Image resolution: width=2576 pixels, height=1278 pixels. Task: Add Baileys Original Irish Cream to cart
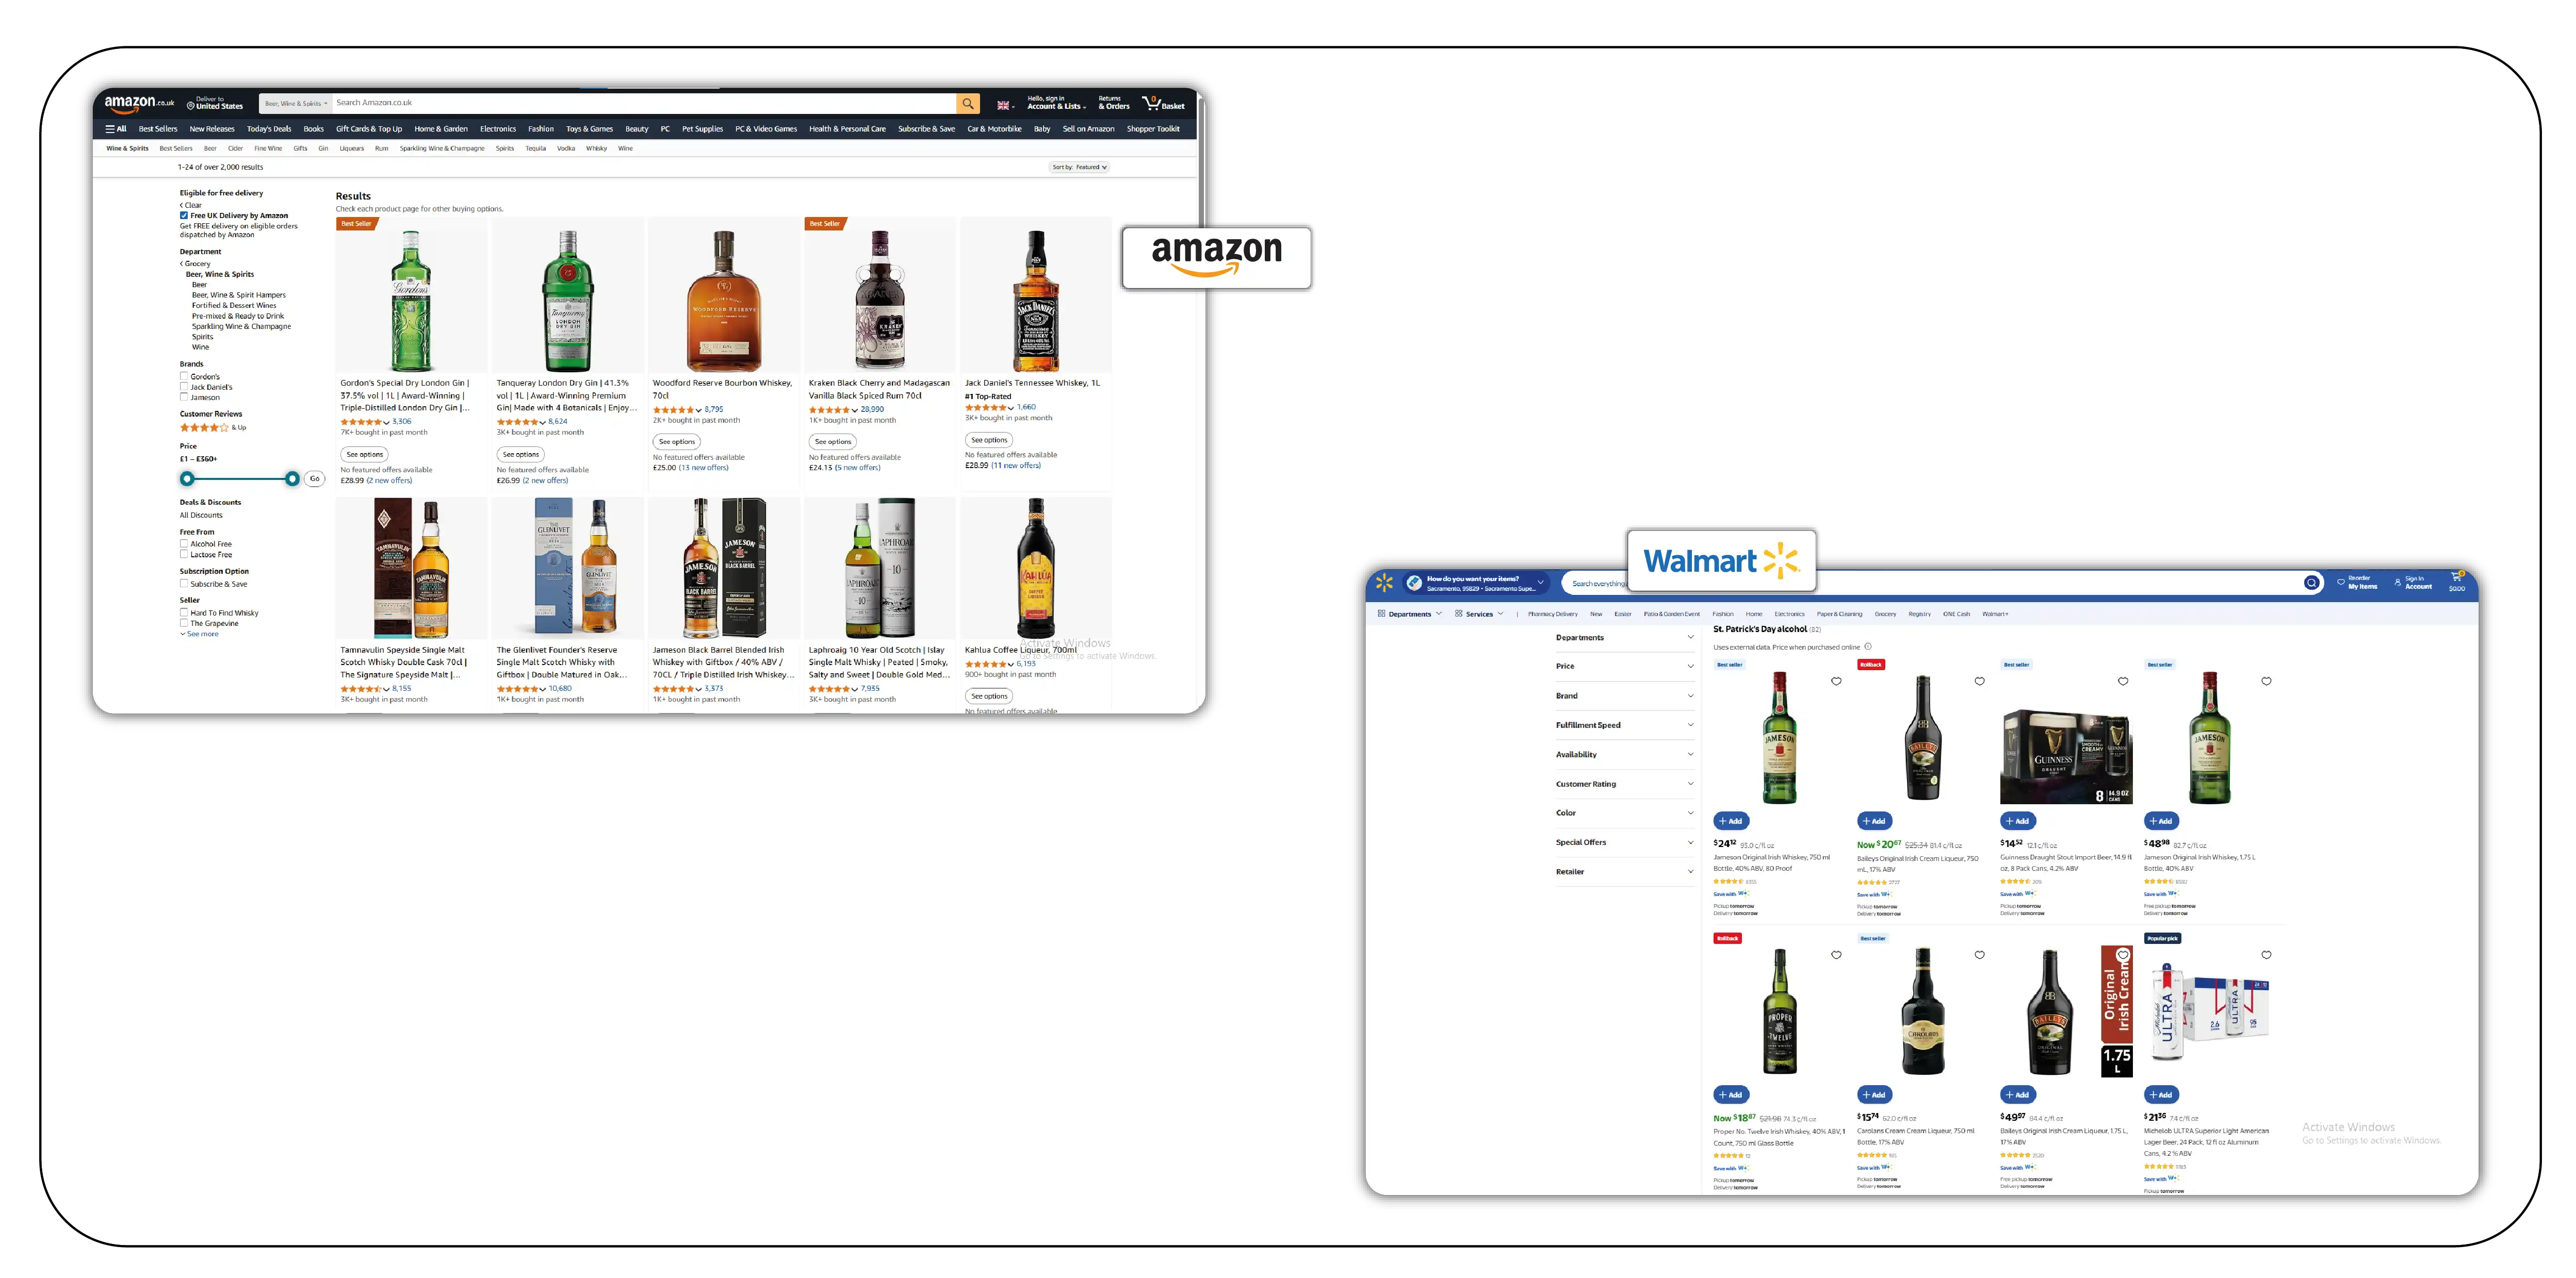pos(1874,821)
